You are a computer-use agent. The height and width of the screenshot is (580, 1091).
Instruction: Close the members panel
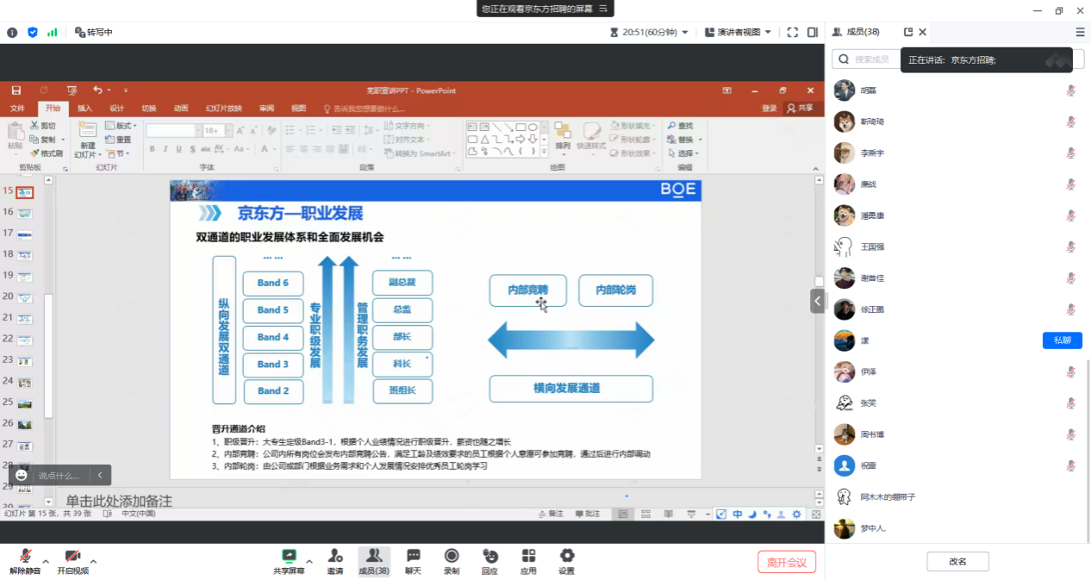pos(922,32)
